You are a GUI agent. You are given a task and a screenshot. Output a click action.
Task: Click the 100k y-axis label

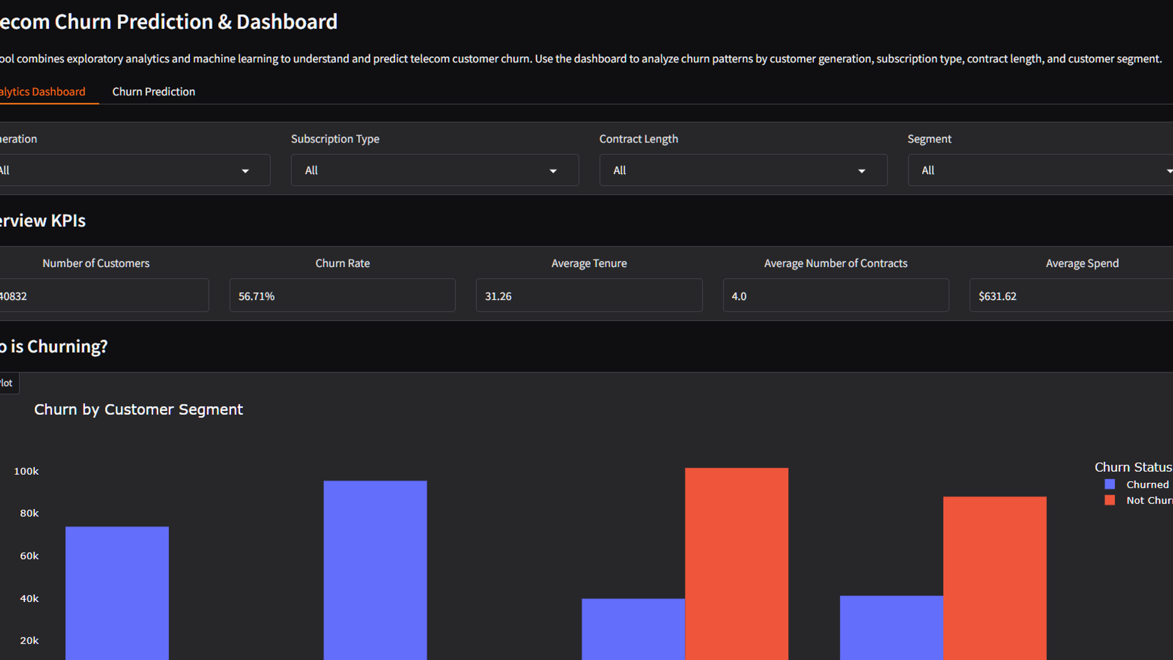click(26, 471)
